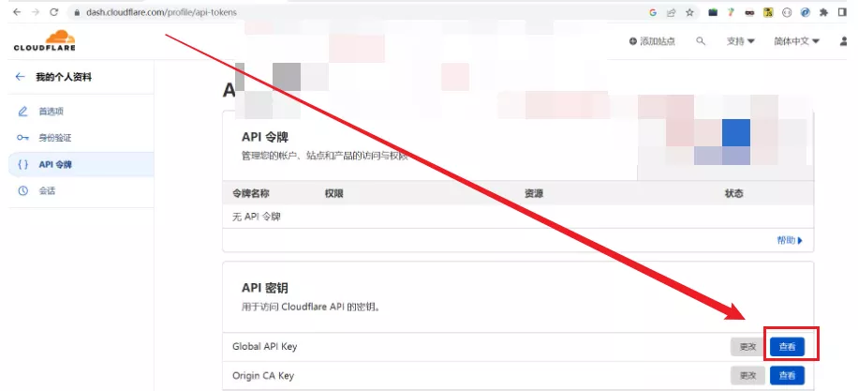Image resolution: width=858 pixels, height=391 pixels.
Task: Open the round code-brackets extension icon
Action: (x=787, y=12)
